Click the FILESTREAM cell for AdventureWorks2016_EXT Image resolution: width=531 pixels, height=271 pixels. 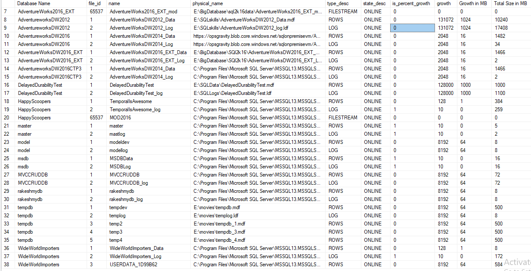pos(343,12)
